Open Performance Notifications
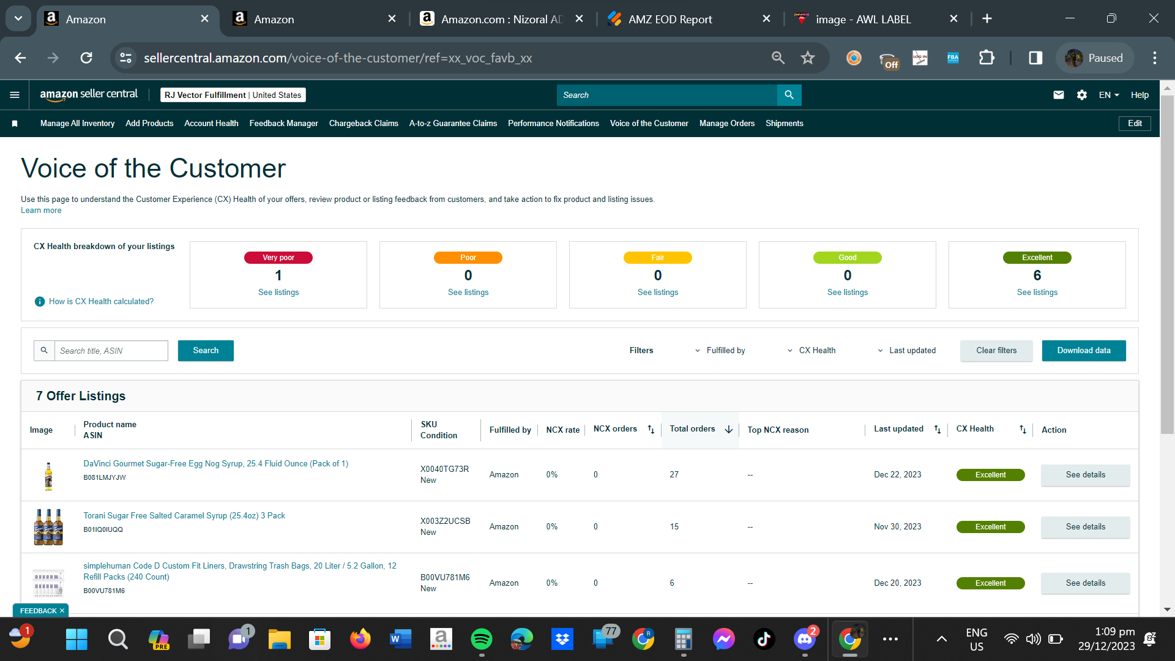This screenshot has height=661, width=1175. [x=553, y=124]
